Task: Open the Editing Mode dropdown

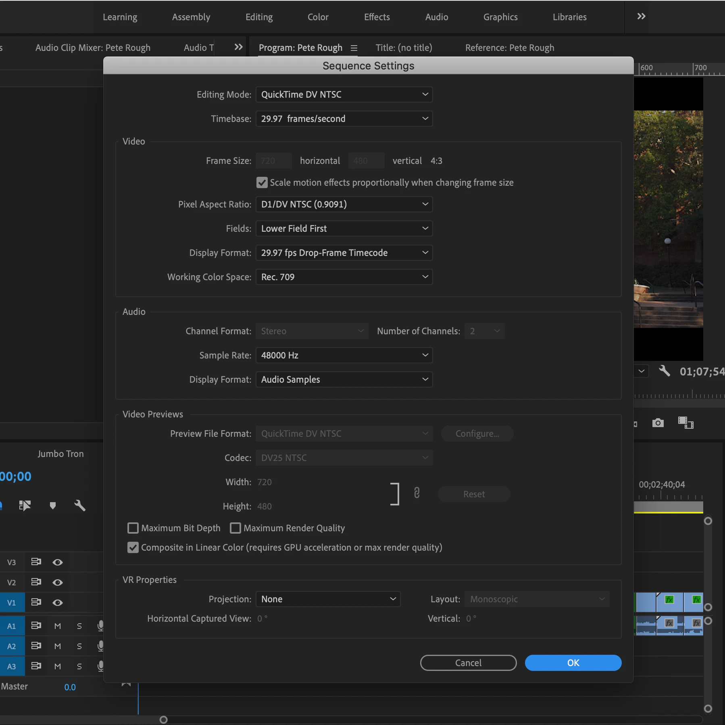Action: pos(344,94)
